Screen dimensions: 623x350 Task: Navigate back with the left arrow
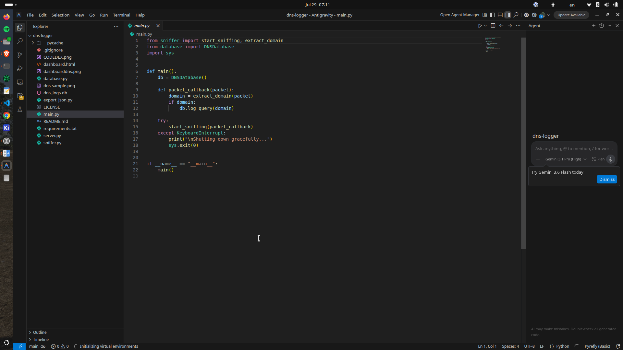[501, 26]
